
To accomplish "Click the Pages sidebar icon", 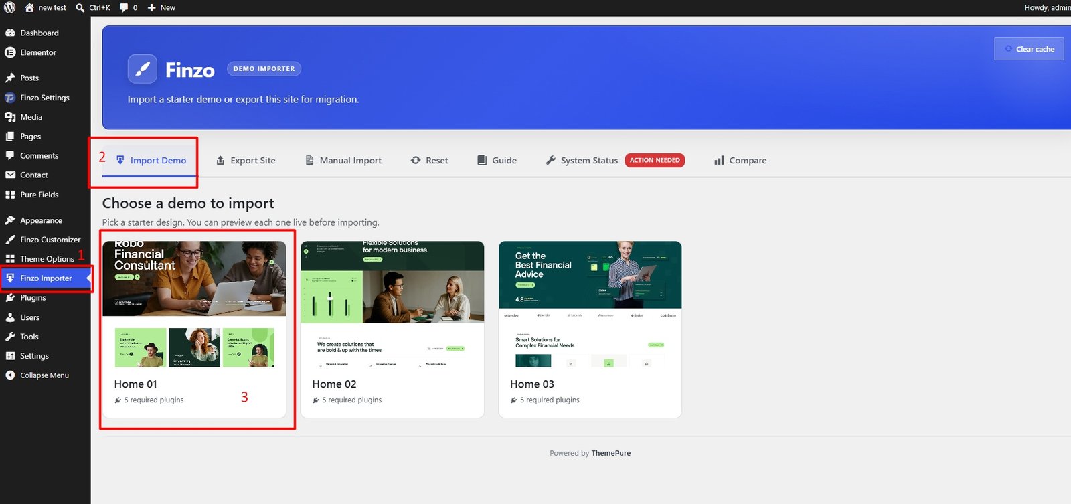I will point(10,137).
